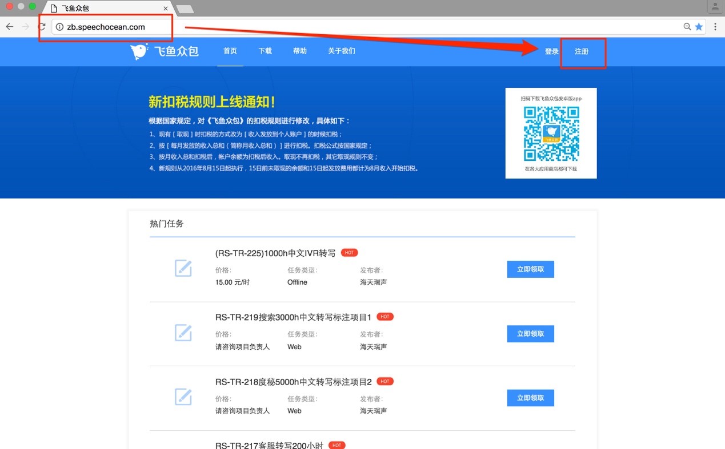
Task: Click the 热门任务 section heading
Action: [x=167, y=224]
